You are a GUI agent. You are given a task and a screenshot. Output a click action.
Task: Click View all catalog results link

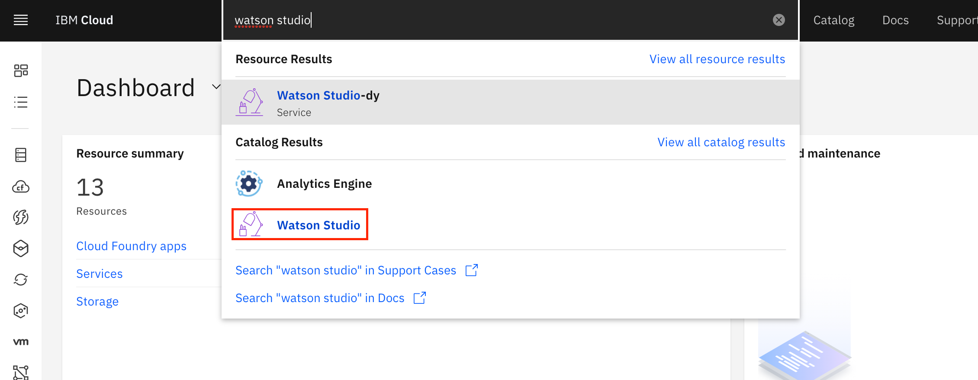(x=721, y=142)
